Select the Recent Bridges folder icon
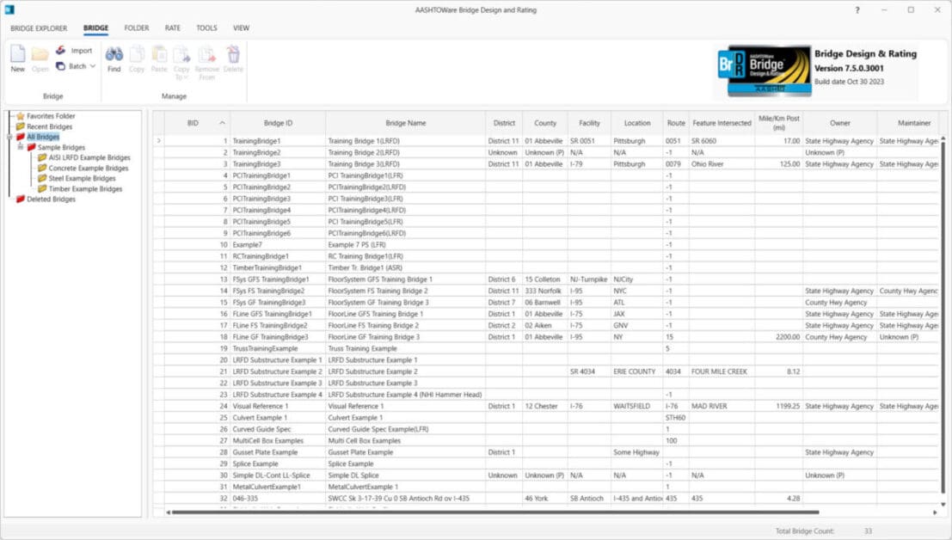This screenshot has height=540, width=952. coord(20,126)
